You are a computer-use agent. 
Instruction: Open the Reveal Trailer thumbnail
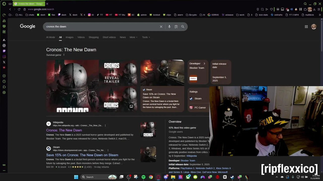118,73
